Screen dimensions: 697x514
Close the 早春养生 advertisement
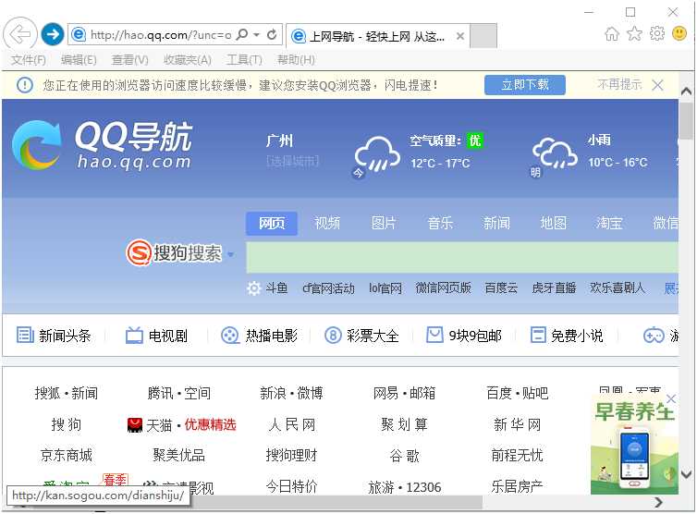point(671,398)
